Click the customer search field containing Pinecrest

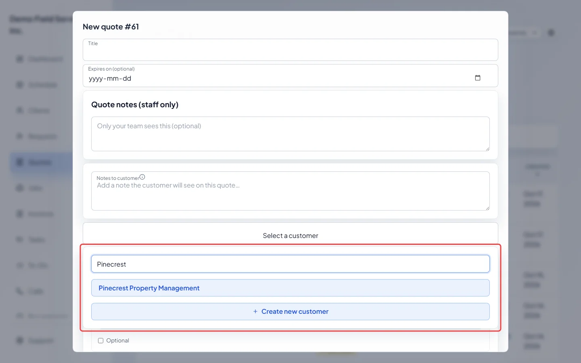pyautogui.click(x=290, y=264)
